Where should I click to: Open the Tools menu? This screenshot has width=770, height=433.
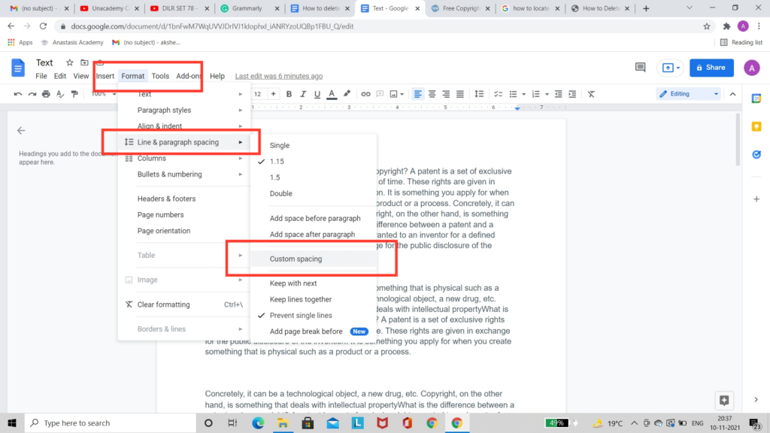click(x=160, y=76)
